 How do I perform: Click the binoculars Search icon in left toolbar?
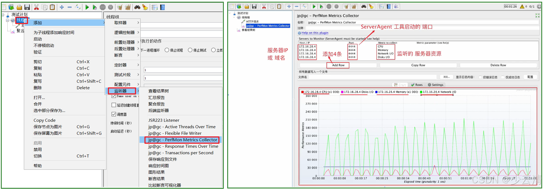[137, 7]
